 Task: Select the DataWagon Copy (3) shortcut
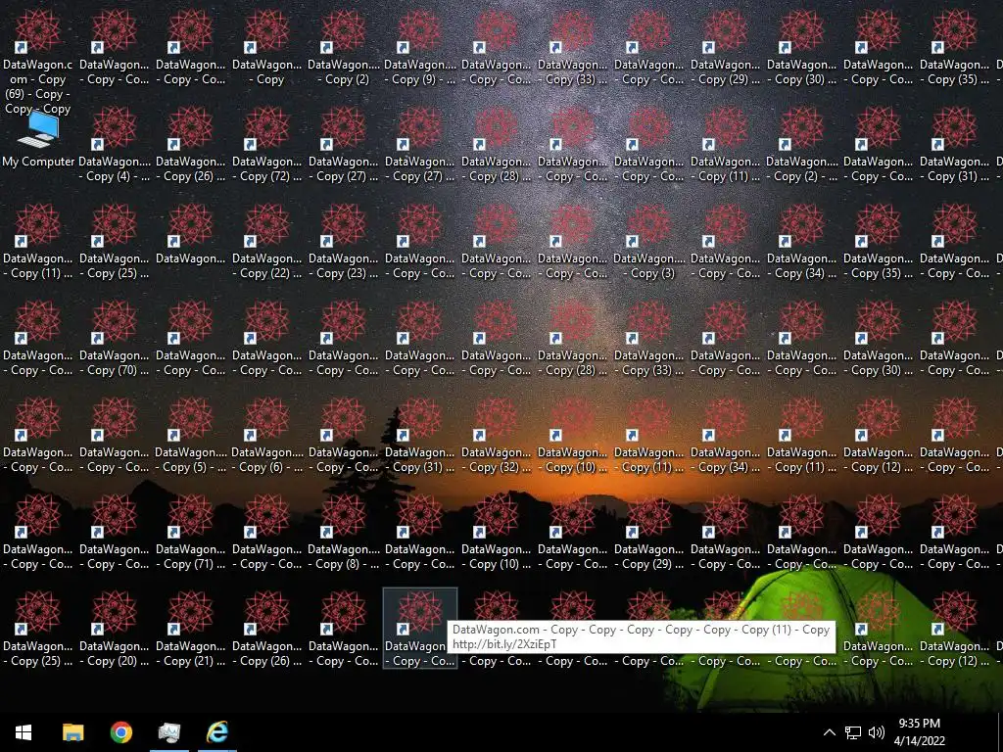pos(649,242)
